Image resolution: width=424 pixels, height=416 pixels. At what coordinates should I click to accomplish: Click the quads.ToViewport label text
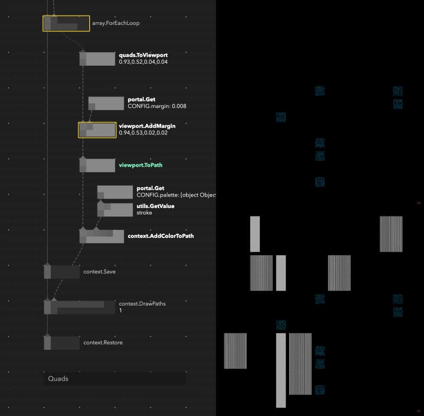(x=143, y=55)
